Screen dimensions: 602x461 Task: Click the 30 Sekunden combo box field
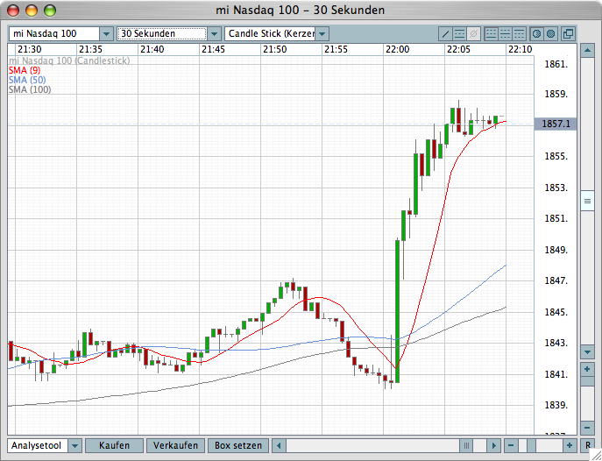(162, 34)
